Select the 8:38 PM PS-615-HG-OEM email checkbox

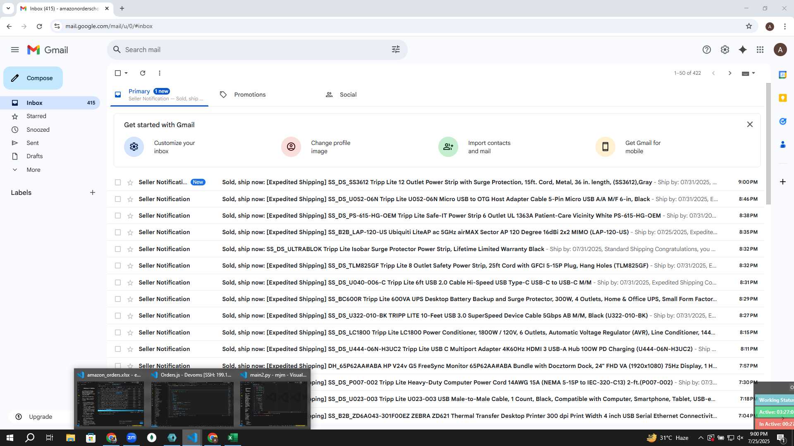coord(118,216)
